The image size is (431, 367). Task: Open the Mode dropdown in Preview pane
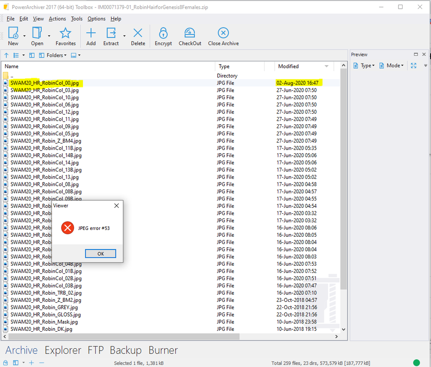click(x=392, y=66)
